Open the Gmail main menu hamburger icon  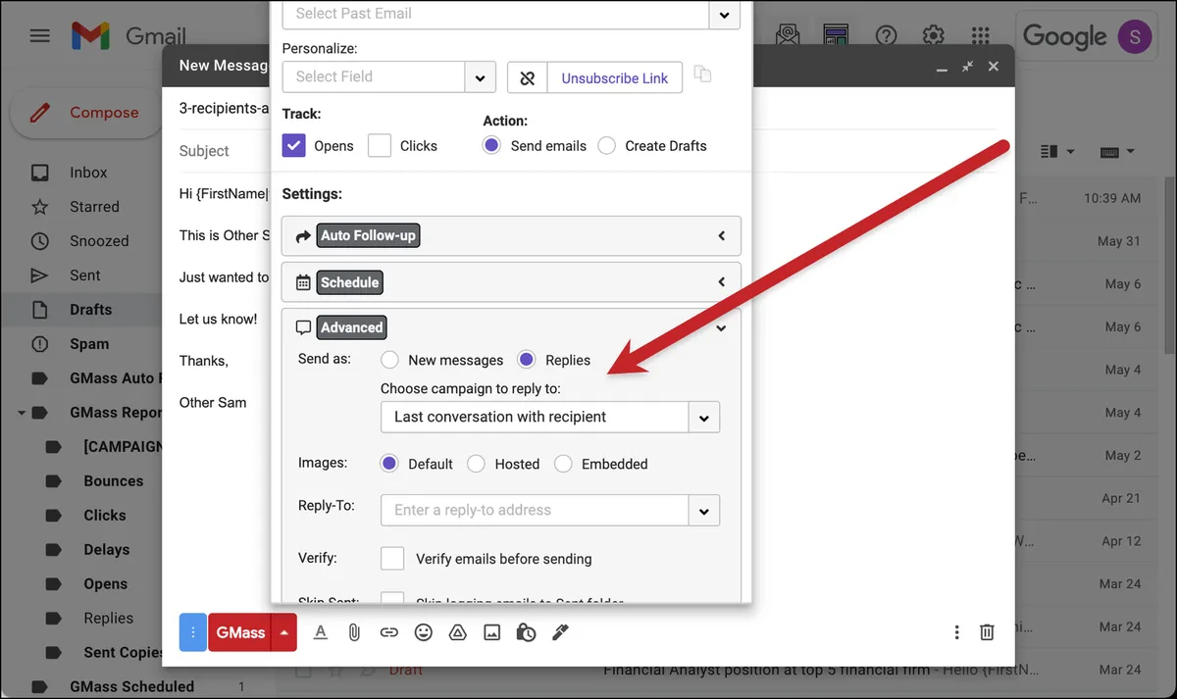[39, 36]
